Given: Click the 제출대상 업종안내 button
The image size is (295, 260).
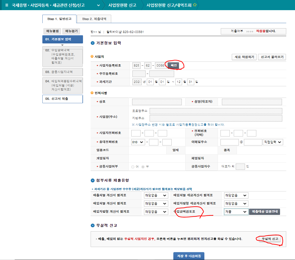Looking at the screenshot, I should click(x=265, y=212).
